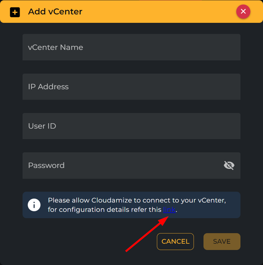Click the "vCenter Name" placeholder text
The width and height of the screenshot is (263, 265).
(x=56, y=47)
